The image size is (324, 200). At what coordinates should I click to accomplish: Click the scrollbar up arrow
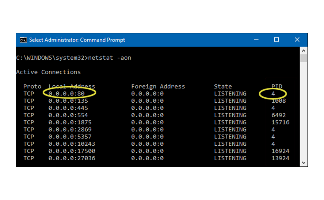tap(304, 51)
